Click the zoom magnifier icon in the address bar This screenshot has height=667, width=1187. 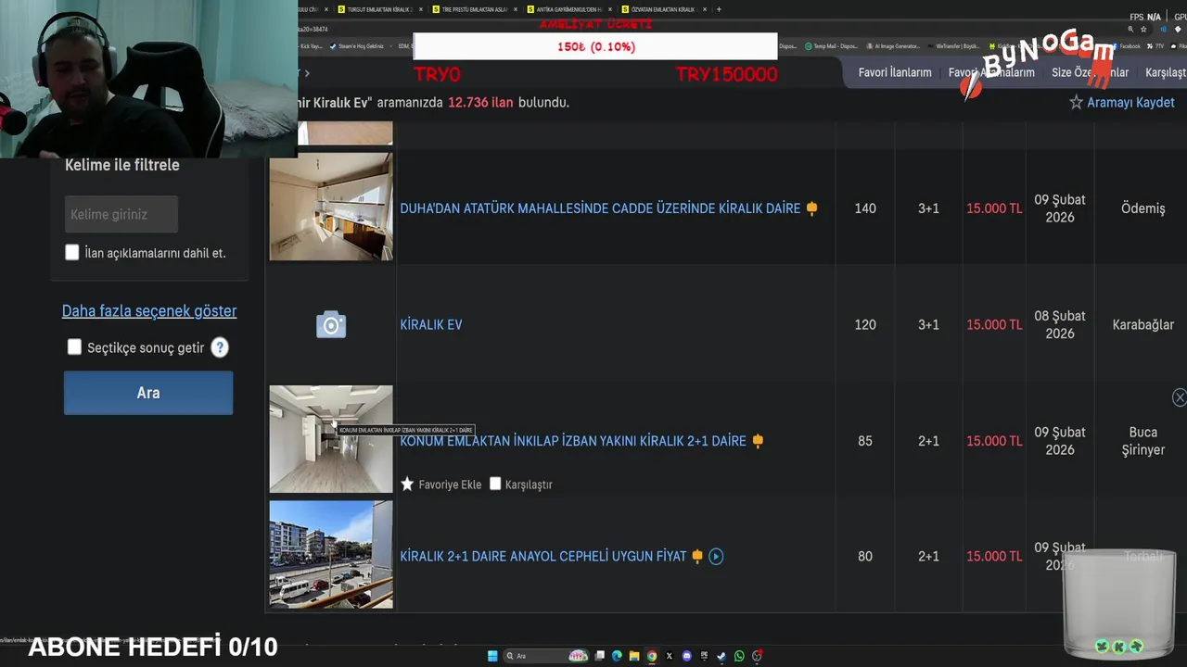coord(1130,29)
